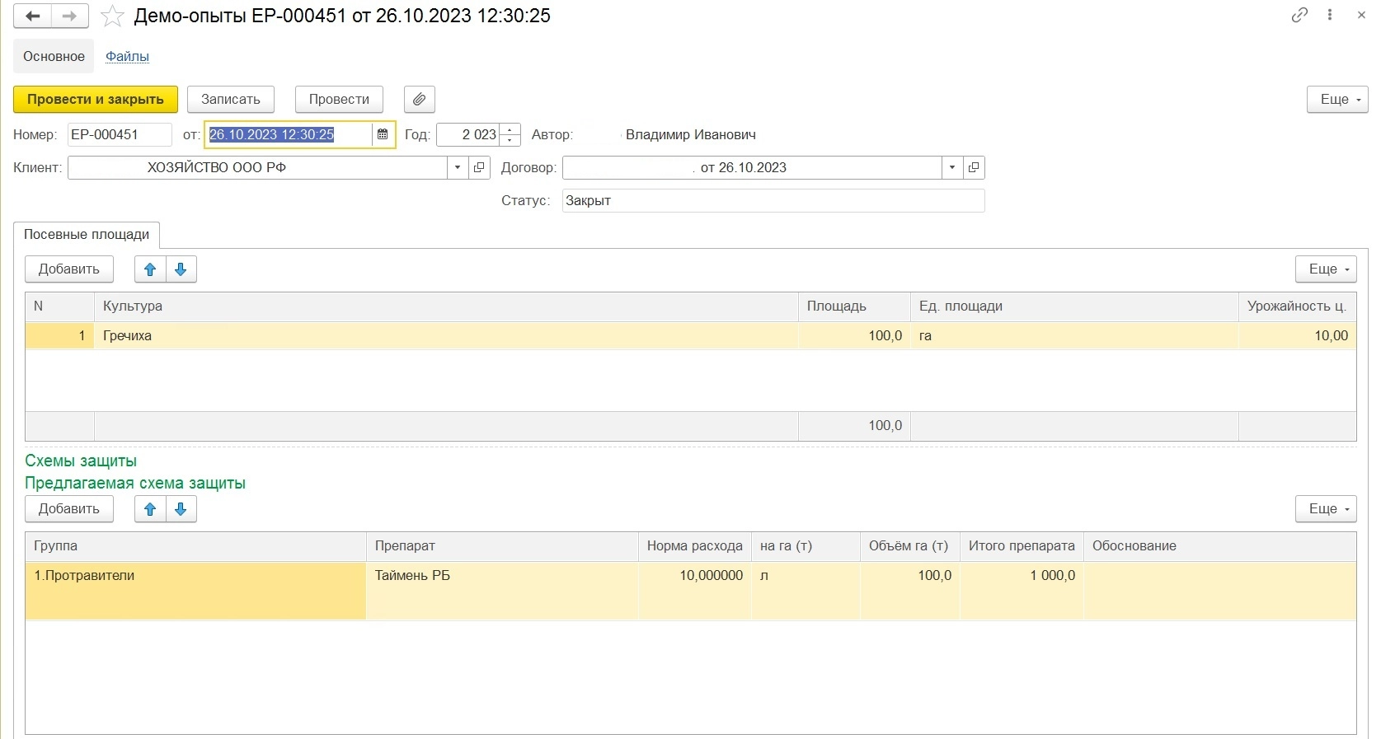Move crop row up in Посевные площади
Viewport: 1381px width, 739px height.
tap(150, 269)
